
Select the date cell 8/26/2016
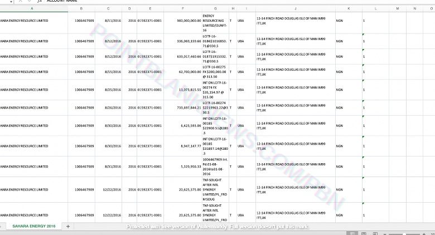click(x=109, y=108)
